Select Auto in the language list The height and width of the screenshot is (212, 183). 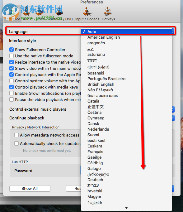click(126, 31)
